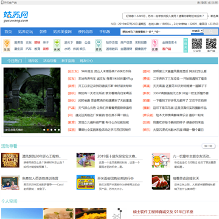Click the 水吧 link in 休闲 category
This screenshot has height=219, width=219.
pyautogui.click(x=68, y=49)
